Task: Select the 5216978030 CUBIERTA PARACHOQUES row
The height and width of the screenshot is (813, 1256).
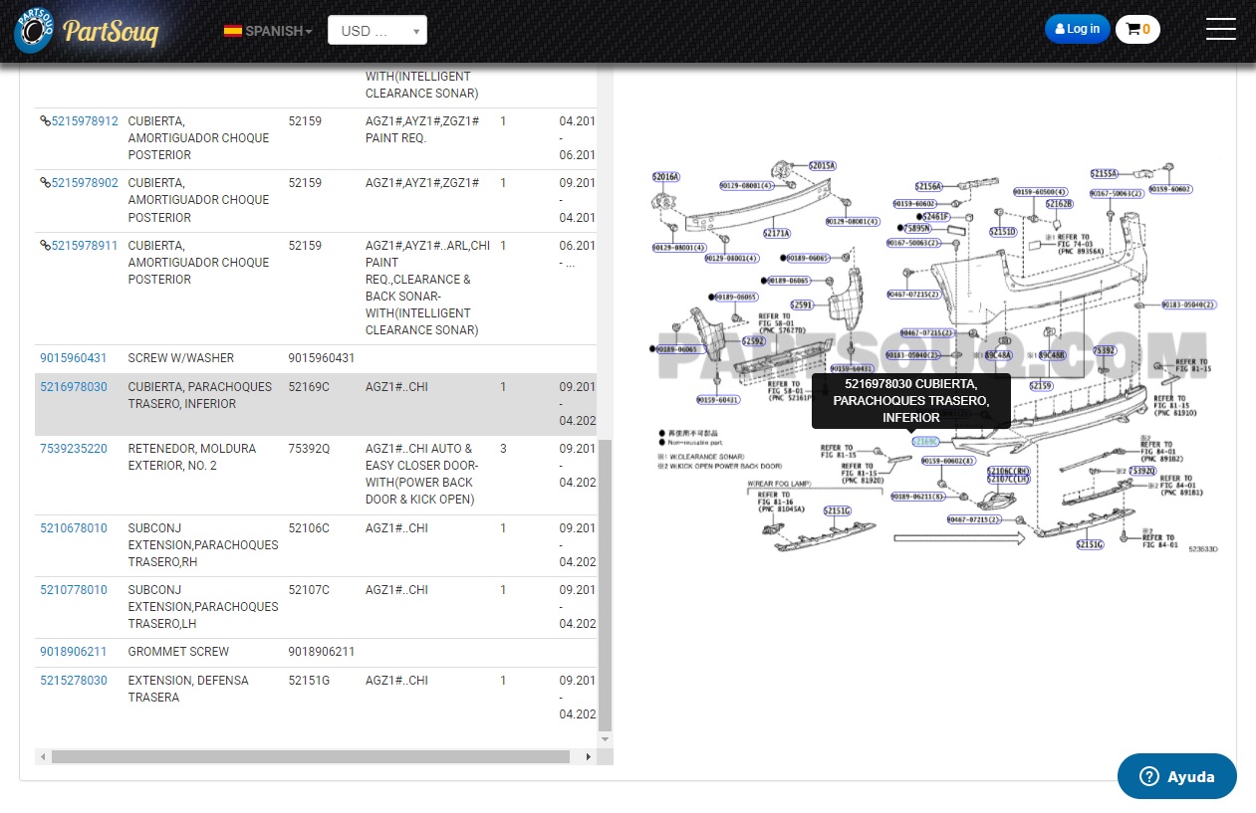Action: point(316,405)
